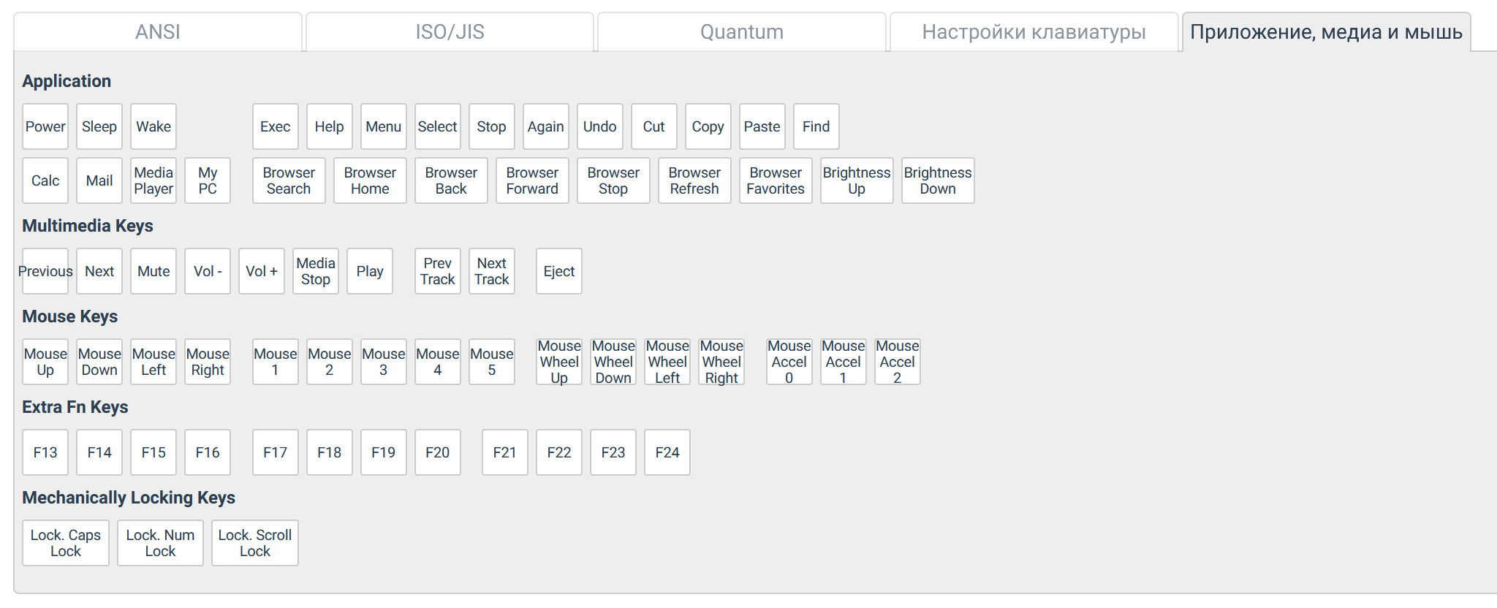Click the F13 key

(45, 452)
